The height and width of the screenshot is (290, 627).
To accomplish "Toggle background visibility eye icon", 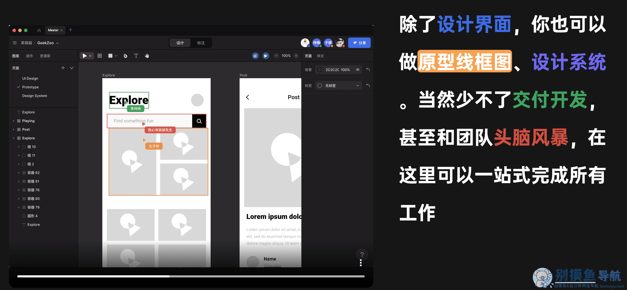I will pyautogui.click(x=358, y=70).
